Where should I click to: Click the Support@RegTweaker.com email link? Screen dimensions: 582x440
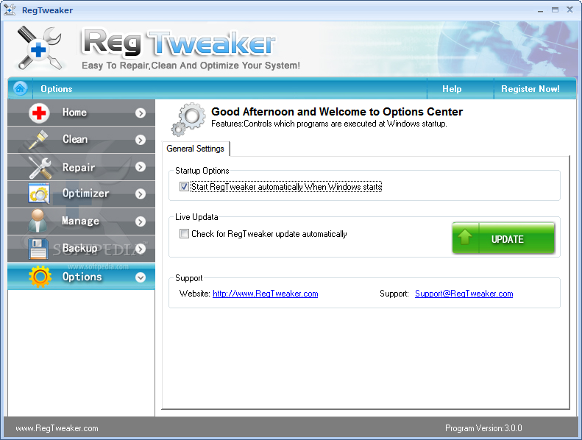pyautogui.click(x=464, y=294)
